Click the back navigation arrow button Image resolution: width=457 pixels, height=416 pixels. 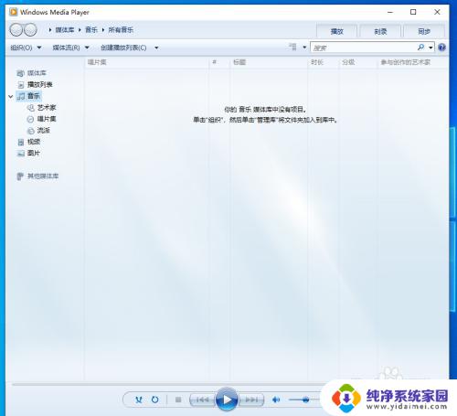(x=16, y=30)
